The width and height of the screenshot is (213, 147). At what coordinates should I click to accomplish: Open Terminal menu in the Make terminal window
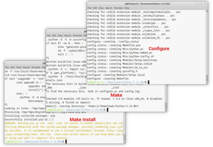click(x=77, y=36)
